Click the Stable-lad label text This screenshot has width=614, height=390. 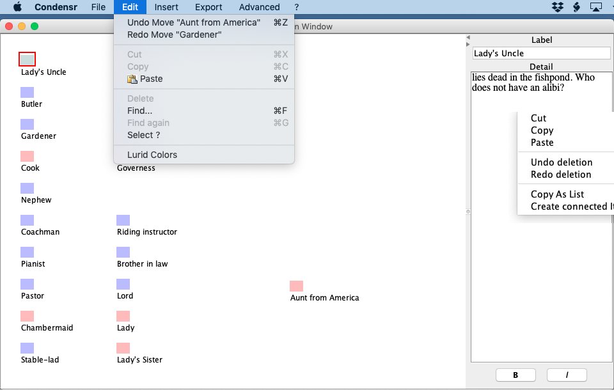pos(40,360)
